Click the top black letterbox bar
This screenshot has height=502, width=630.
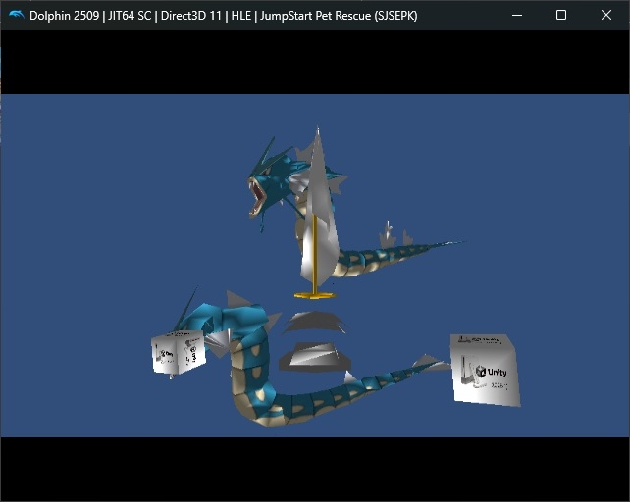(x=314, y=62)
